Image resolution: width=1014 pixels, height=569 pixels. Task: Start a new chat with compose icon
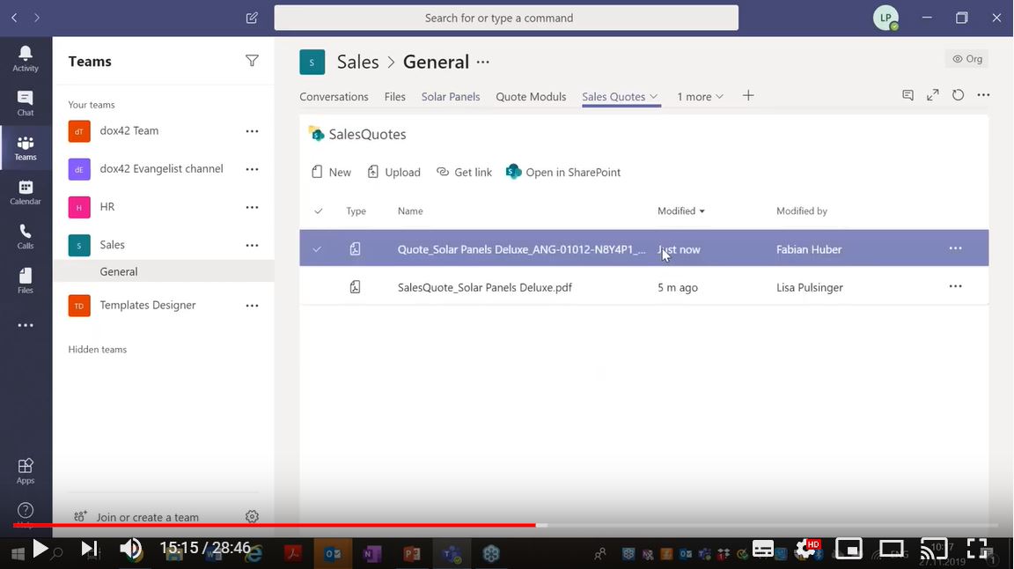tap(253, 18)
